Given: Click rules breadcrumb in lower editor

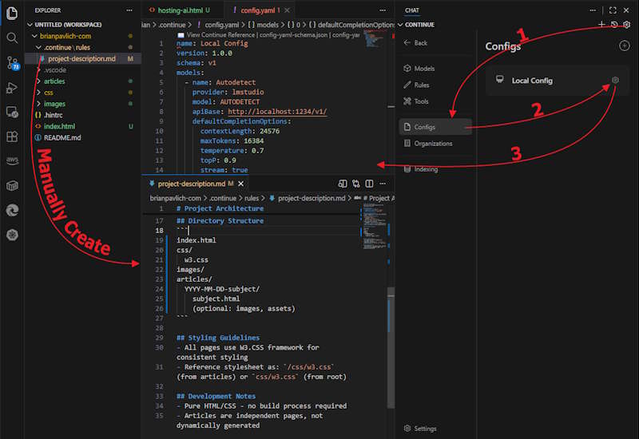Looking at the screenshot, I should tap(252, 198).
